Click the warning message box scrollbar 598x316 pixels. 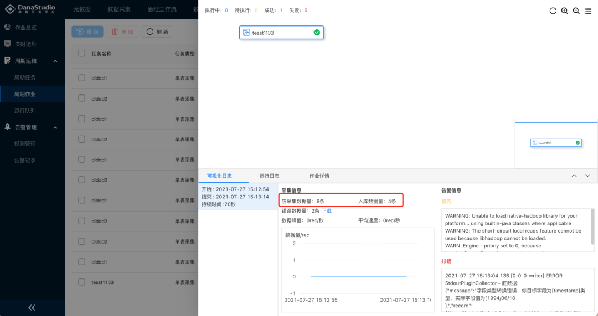[x=592, y=227]
